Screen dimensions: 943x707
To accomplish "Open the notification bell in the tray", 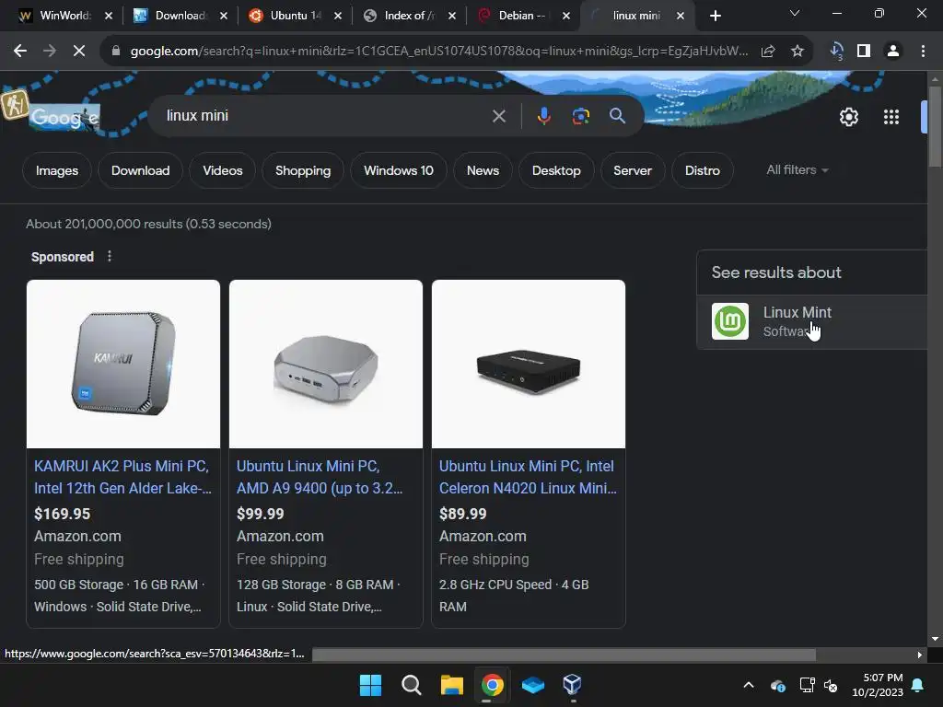I will pyautogui.click(x=918, y=685).
